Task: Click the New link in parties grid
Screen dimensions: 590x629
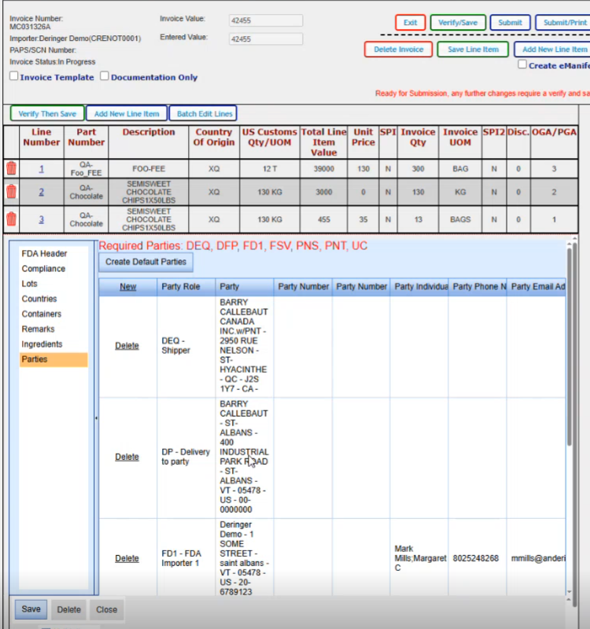Action: (127, 287)
